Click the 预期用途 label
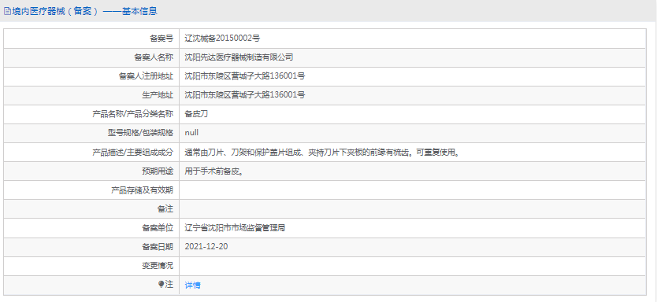657x302 pixels. (158, 171)
